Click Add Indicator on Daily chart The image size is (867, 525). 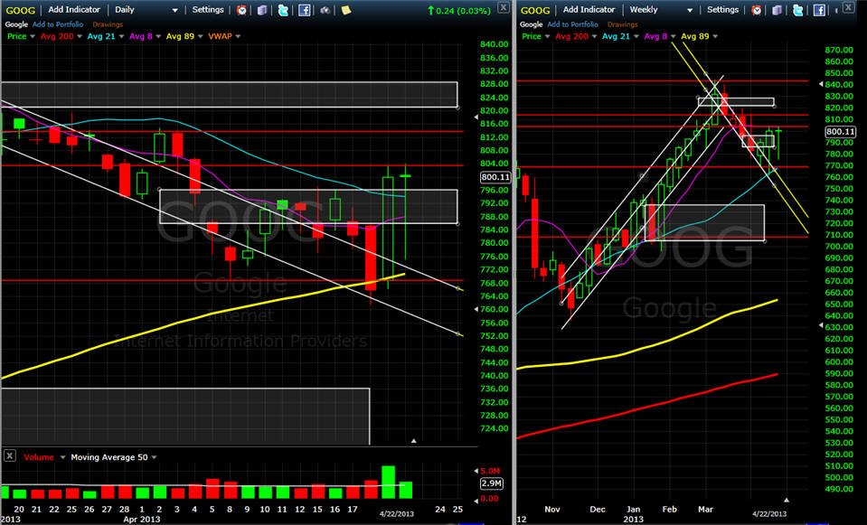74,9
